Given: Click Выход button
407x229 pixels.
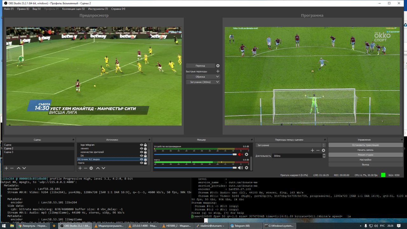Looking at the screenshot, I should [x=365, y=164].
